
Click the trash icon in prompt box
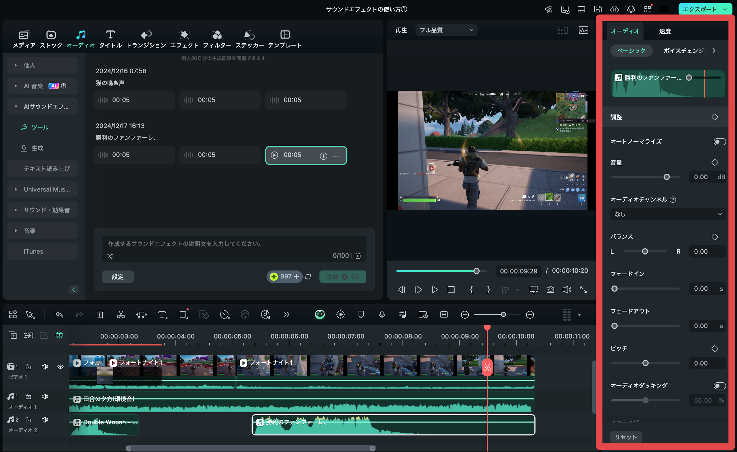pyautogui.click(x=358, y=256)
